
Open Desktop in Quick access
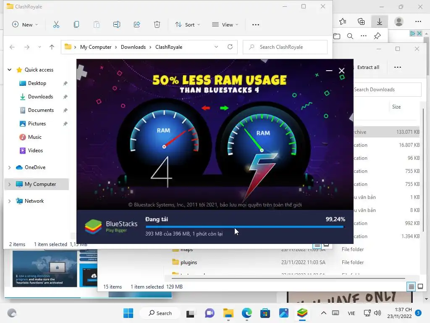37,83
